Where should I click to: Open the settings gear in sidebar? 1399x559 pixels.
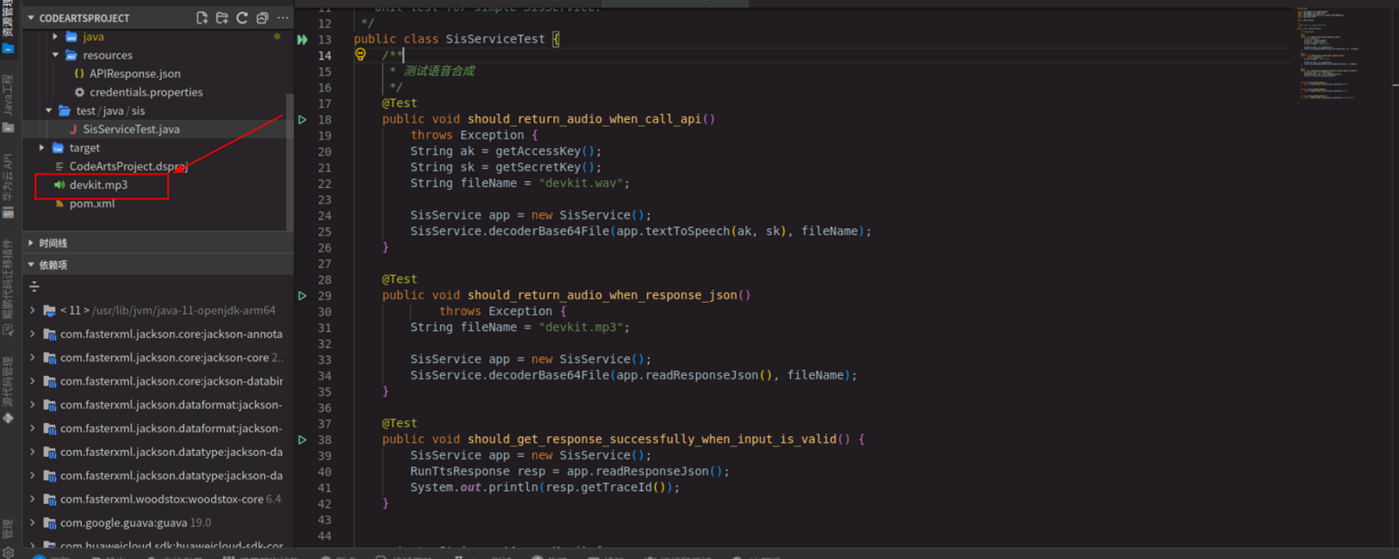pos(8,552)
